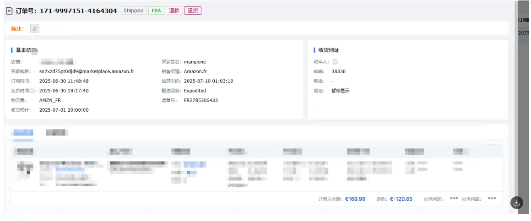This screenshot has height=221, width=531.
Task: Click order time 2025-06-30 11:48:48
Action: coord(64,81)
